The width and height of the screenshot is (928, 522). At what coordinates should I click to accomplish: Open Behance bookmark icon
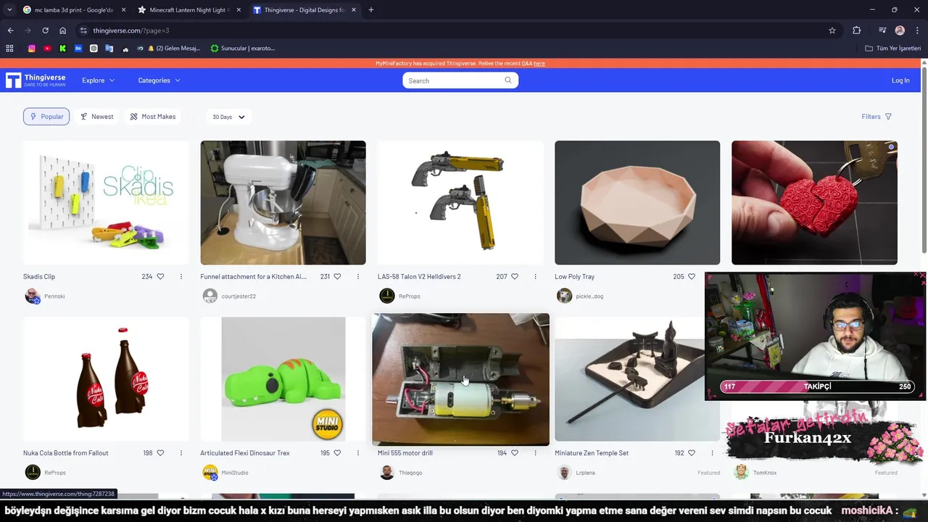pos(78,49)
